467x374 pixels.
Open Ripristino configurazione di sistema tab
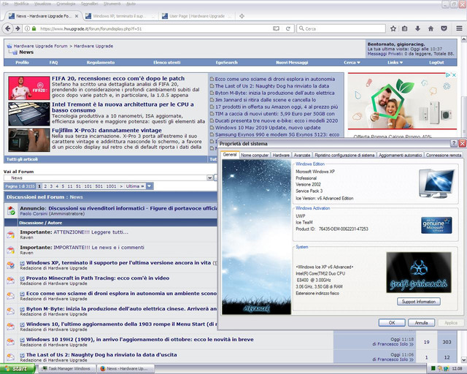344,155
